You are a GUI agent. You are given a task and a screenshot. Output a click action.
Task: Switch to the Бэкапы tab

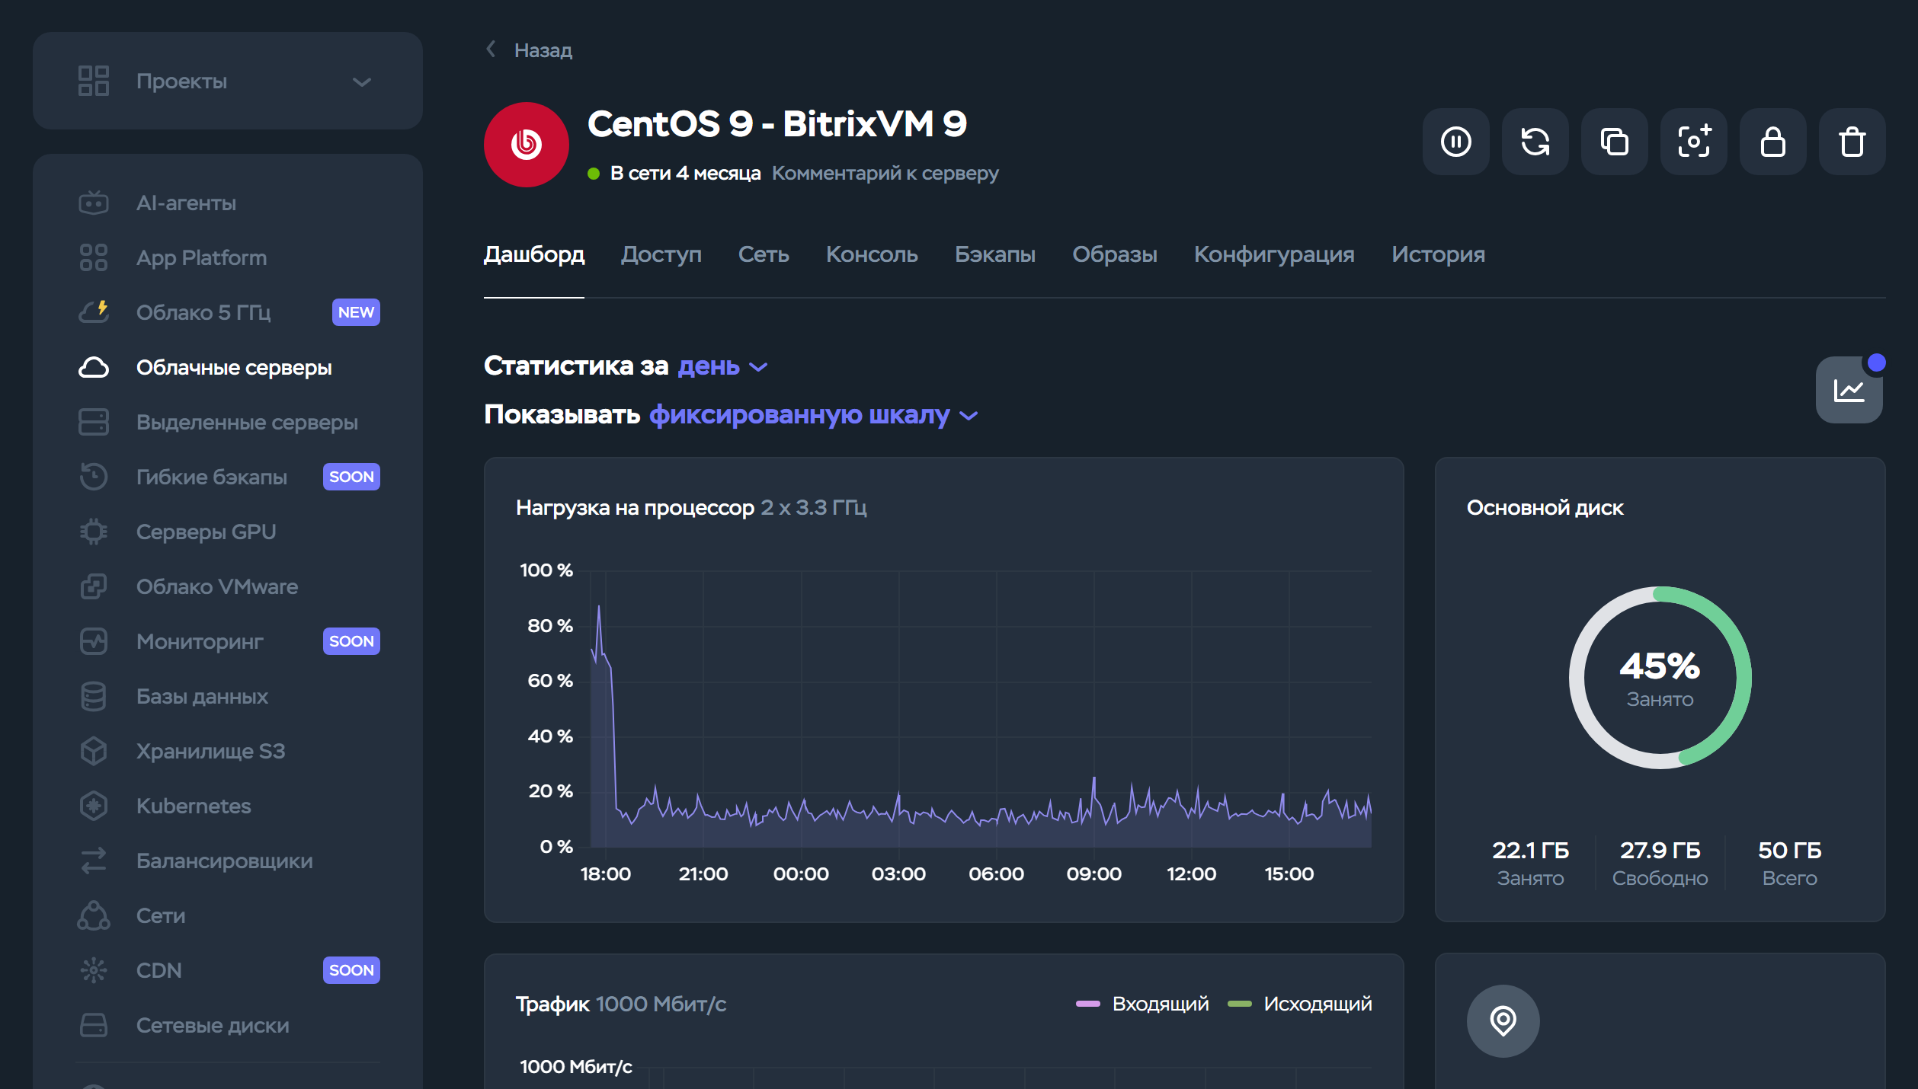click(995, 255)
